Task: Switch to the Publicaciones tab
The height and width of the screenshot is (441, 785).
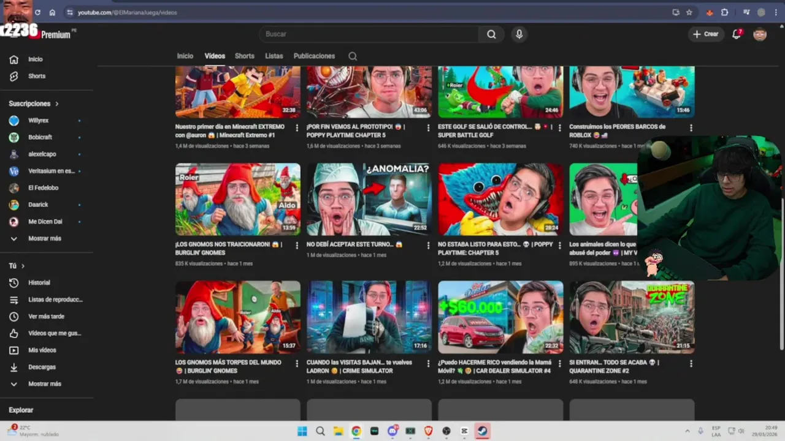Action: (314, 56)
